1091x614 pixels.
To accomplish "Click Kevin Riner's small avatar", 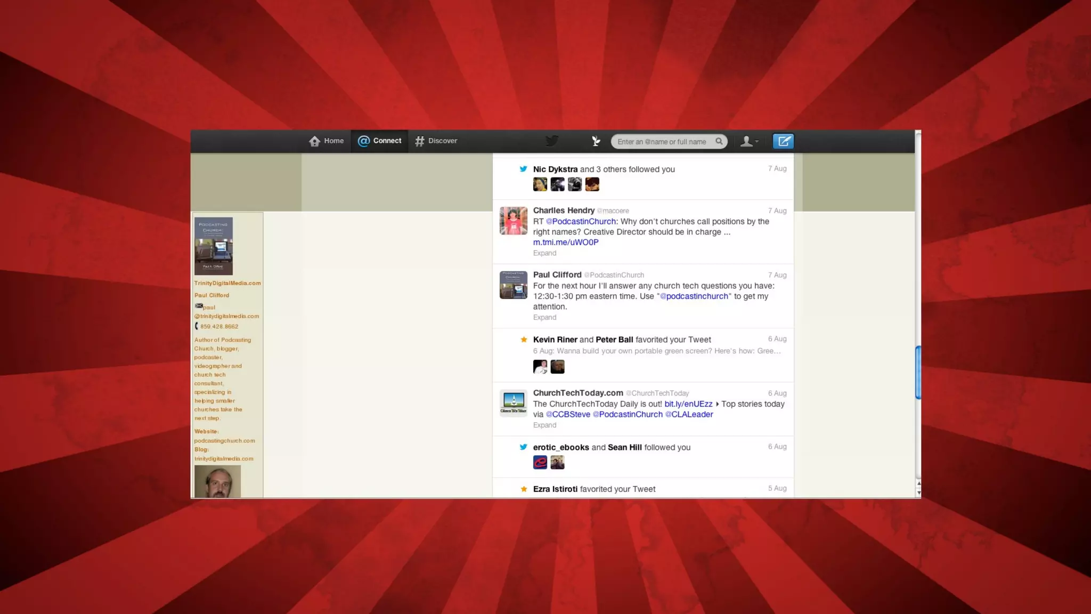I will point(540,367).
